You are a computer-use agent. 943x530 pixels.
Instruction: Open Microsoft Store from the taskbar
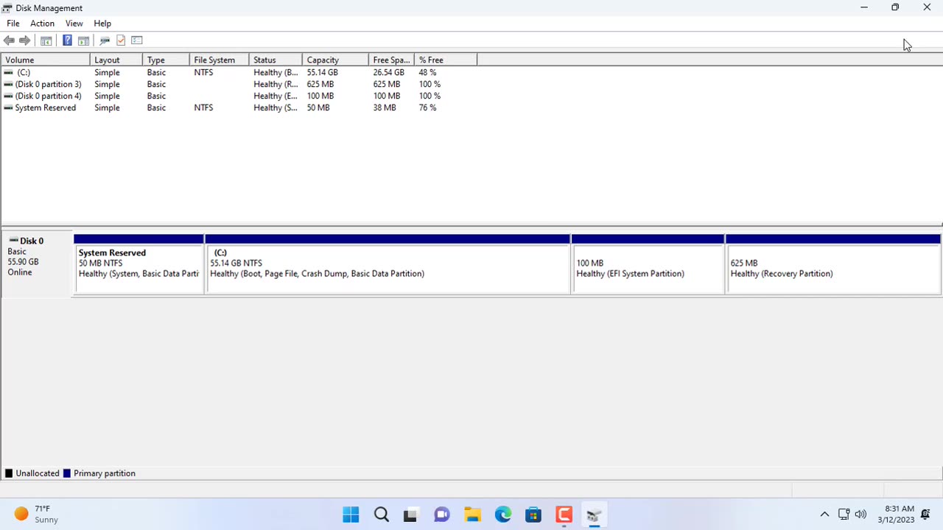(533, 515)
